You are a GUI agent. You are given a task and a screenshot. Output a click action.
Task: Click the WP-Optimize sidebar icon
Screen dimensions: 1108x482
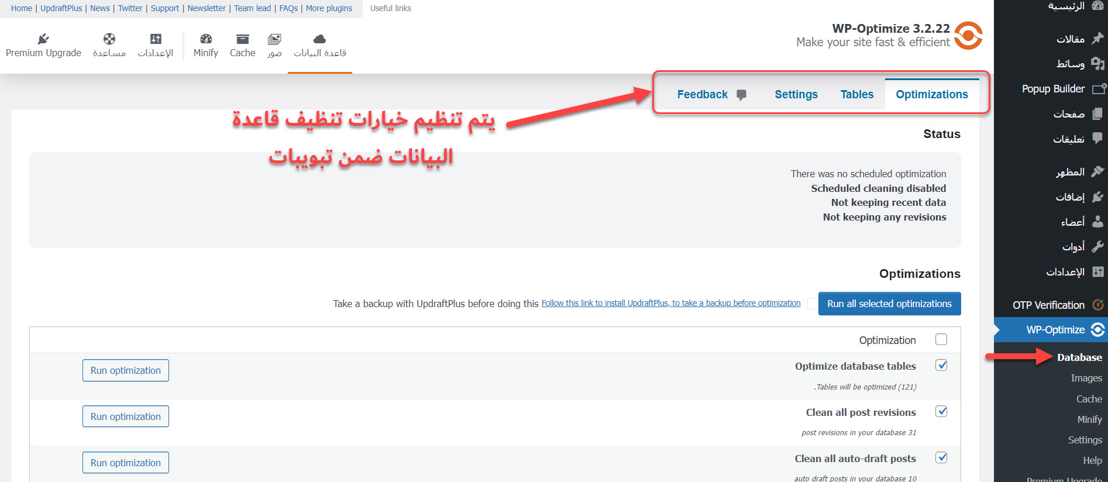(1097, 329)
